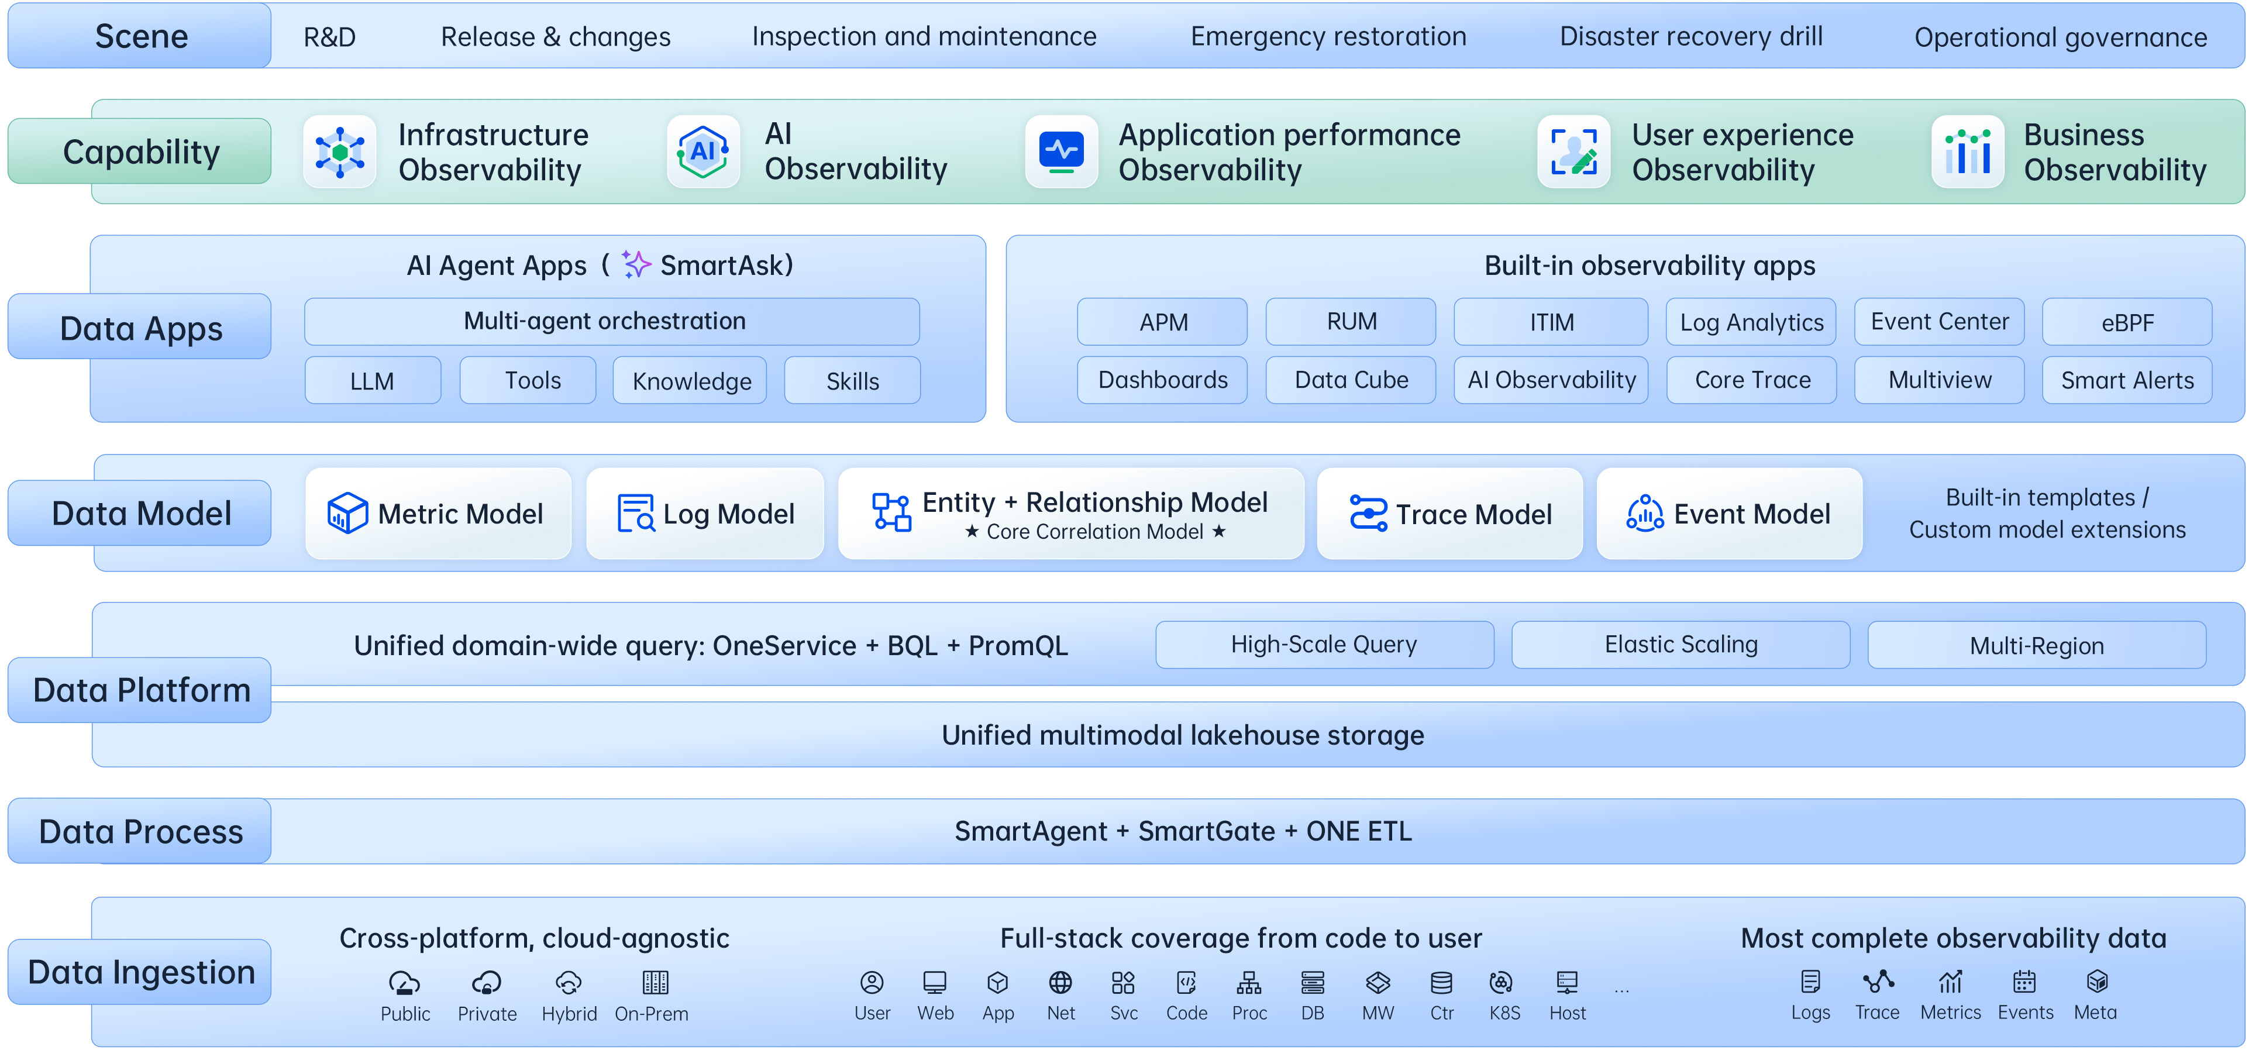This screenshot has height=1050, width=2252.
Task: Open the Smart Alerts box
Action: (2127, 380)
